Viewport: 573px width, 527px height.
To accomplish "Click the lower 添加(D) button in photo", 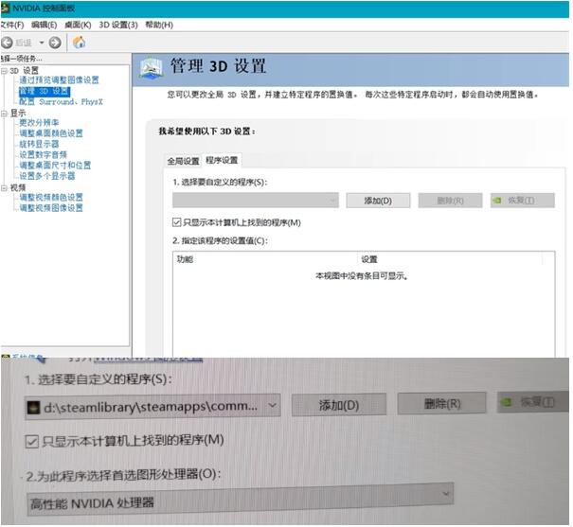I will click(339, 405).
